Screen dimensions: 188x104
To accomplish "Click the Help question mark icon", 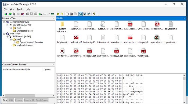I will pos(94,14).
